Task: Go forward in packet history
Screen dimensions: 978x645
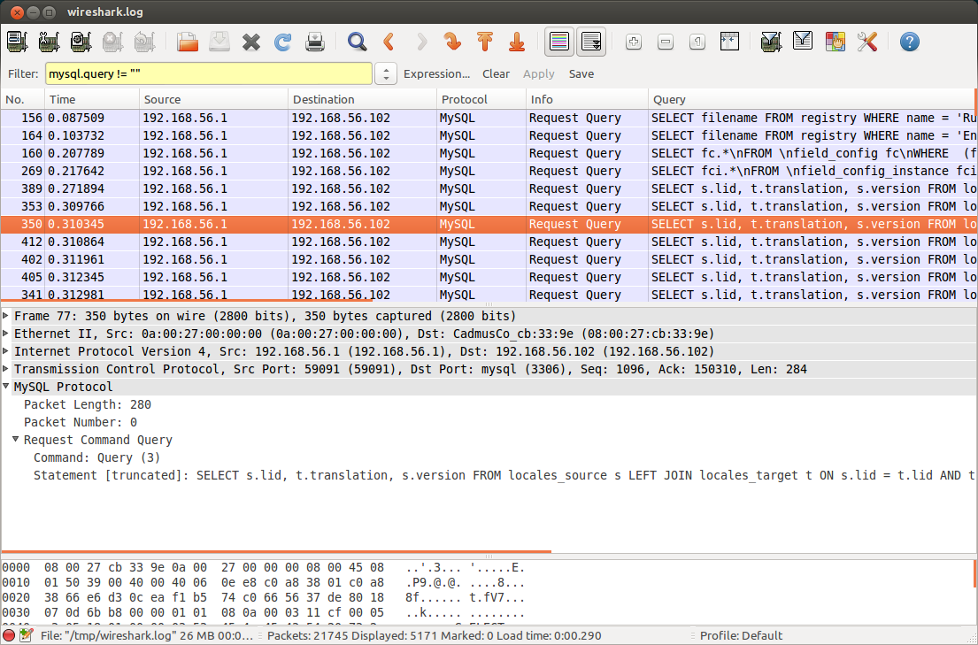Action: click(x=421, y=42)
